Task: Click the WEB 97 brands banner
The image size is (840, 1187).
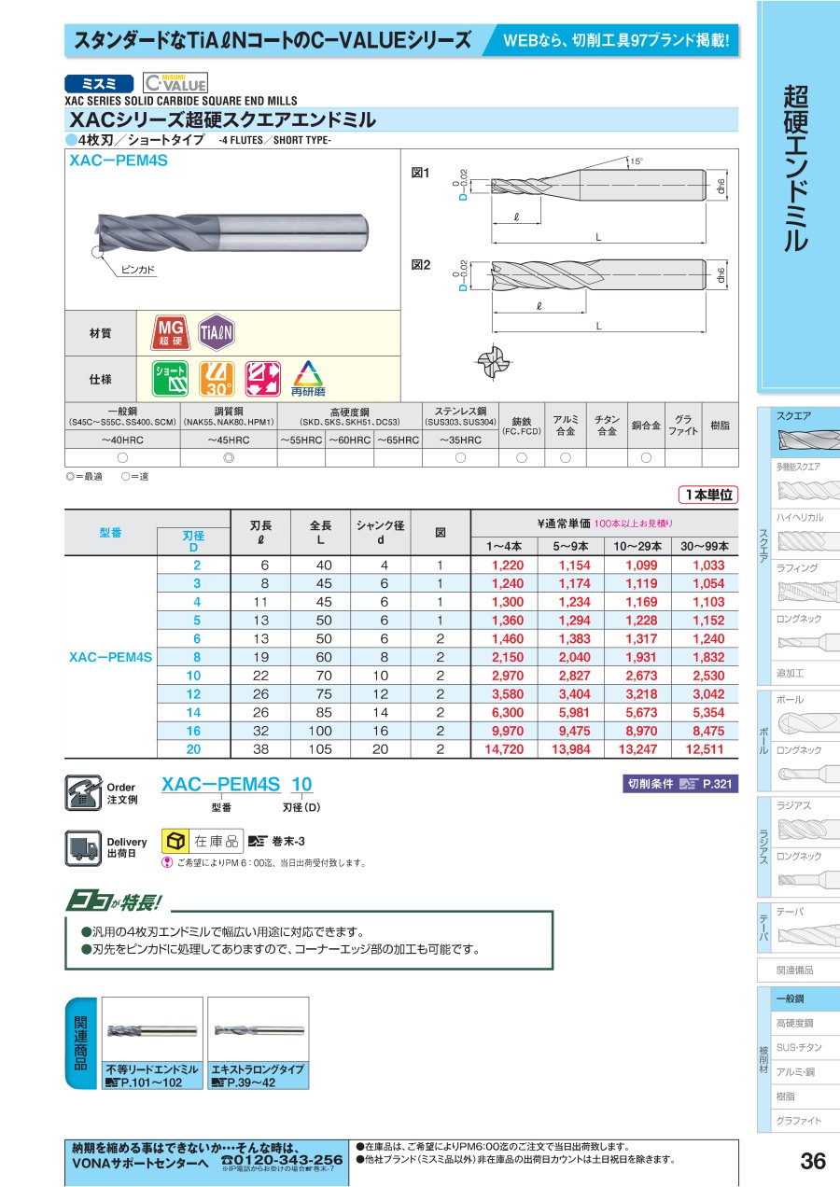Action: coord(616,41)
